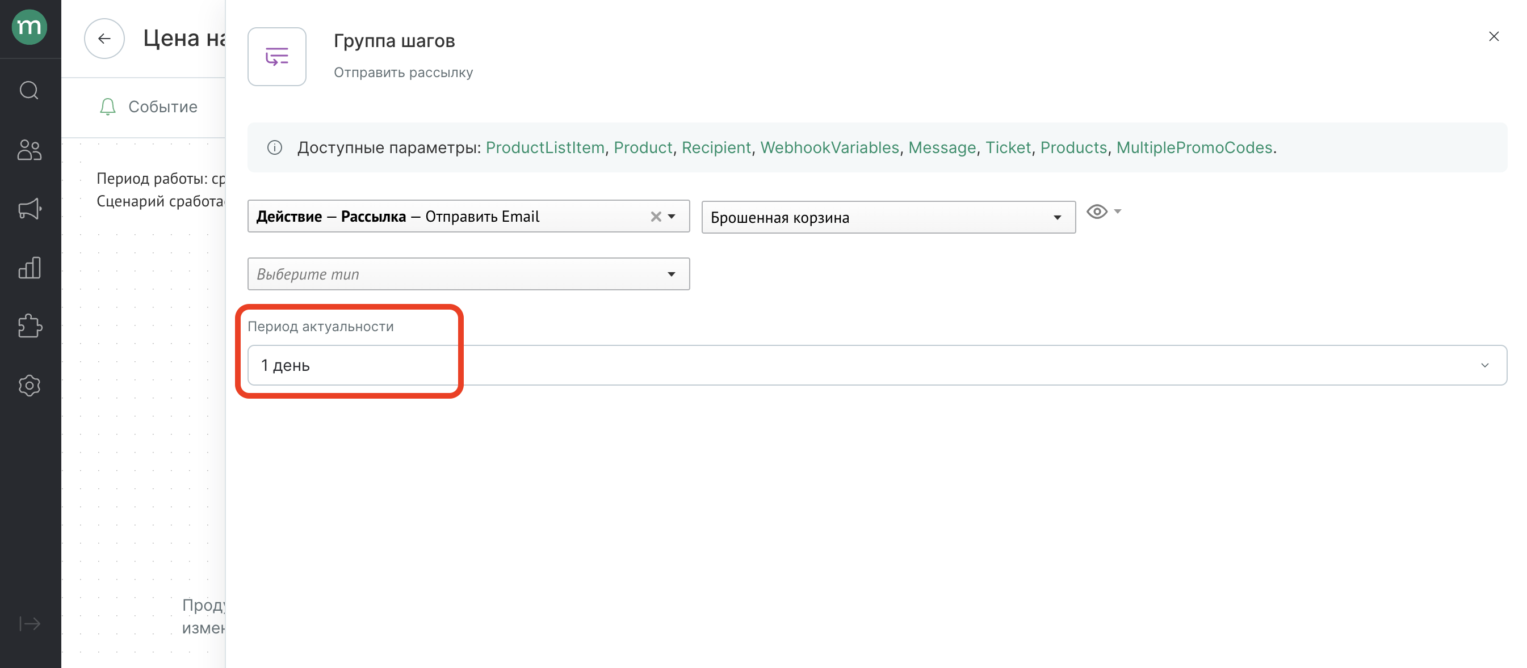Open the settings gear icon

pyautogui.click(x=29, y=386)
